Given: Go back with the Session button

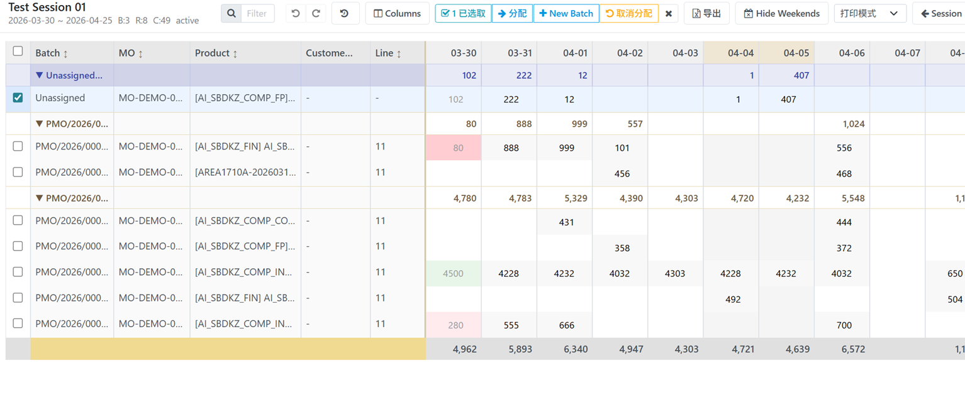Looking at the screenshot, I should pyautogui.click(x=940, y=13).
